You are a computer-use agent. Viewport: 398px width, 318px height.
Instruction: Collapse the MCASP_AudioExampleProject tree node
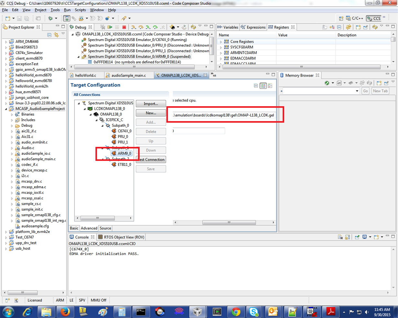[6, 109]
